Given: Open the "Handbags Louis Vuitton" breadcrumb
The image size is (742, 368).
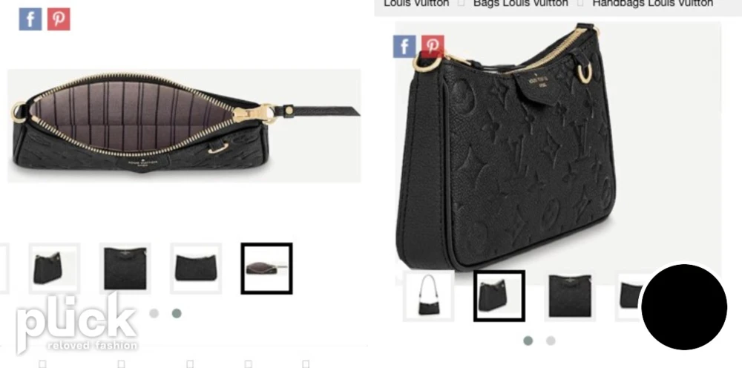Looking at the screenshot, I should coord(652,3).
